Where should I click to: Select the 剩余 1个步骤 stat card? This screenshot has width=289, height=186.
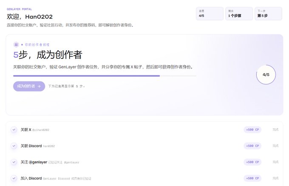(x=239, y=14)
